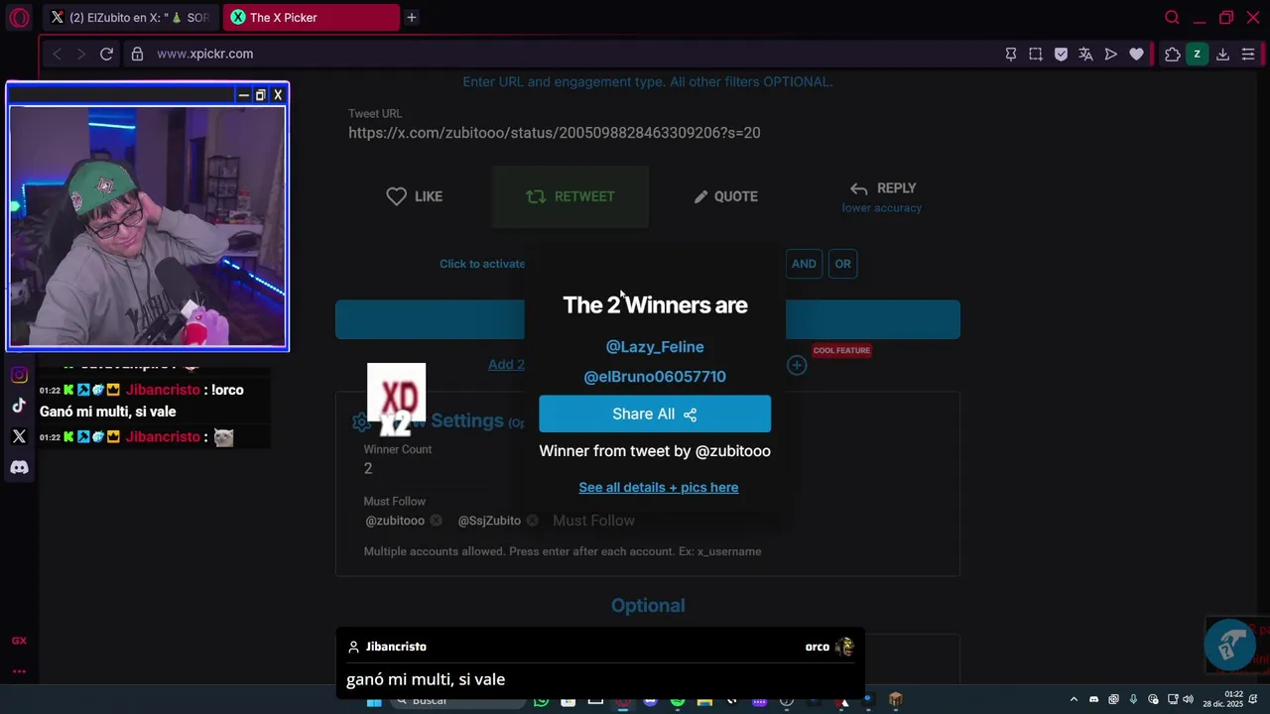Viewport: 1270px width, 714px height.
Task: Open X (Twitter) in the Opera sidebar
Action: [19, 436]
